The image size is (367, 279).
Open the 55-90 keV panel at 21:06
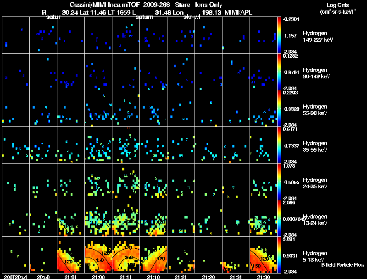98,108
